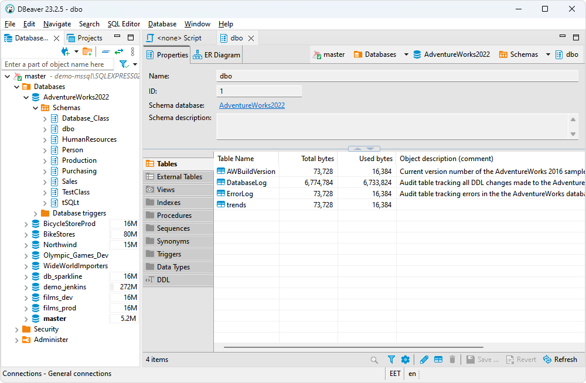
Task: Click the Schema description scroll up arrow
Action: [573, 119]
